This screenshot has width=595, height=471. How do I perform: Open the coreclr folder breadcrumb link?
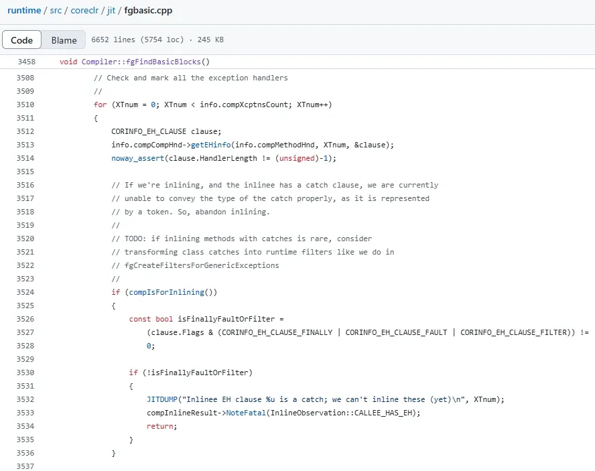[x=84, y=10]
